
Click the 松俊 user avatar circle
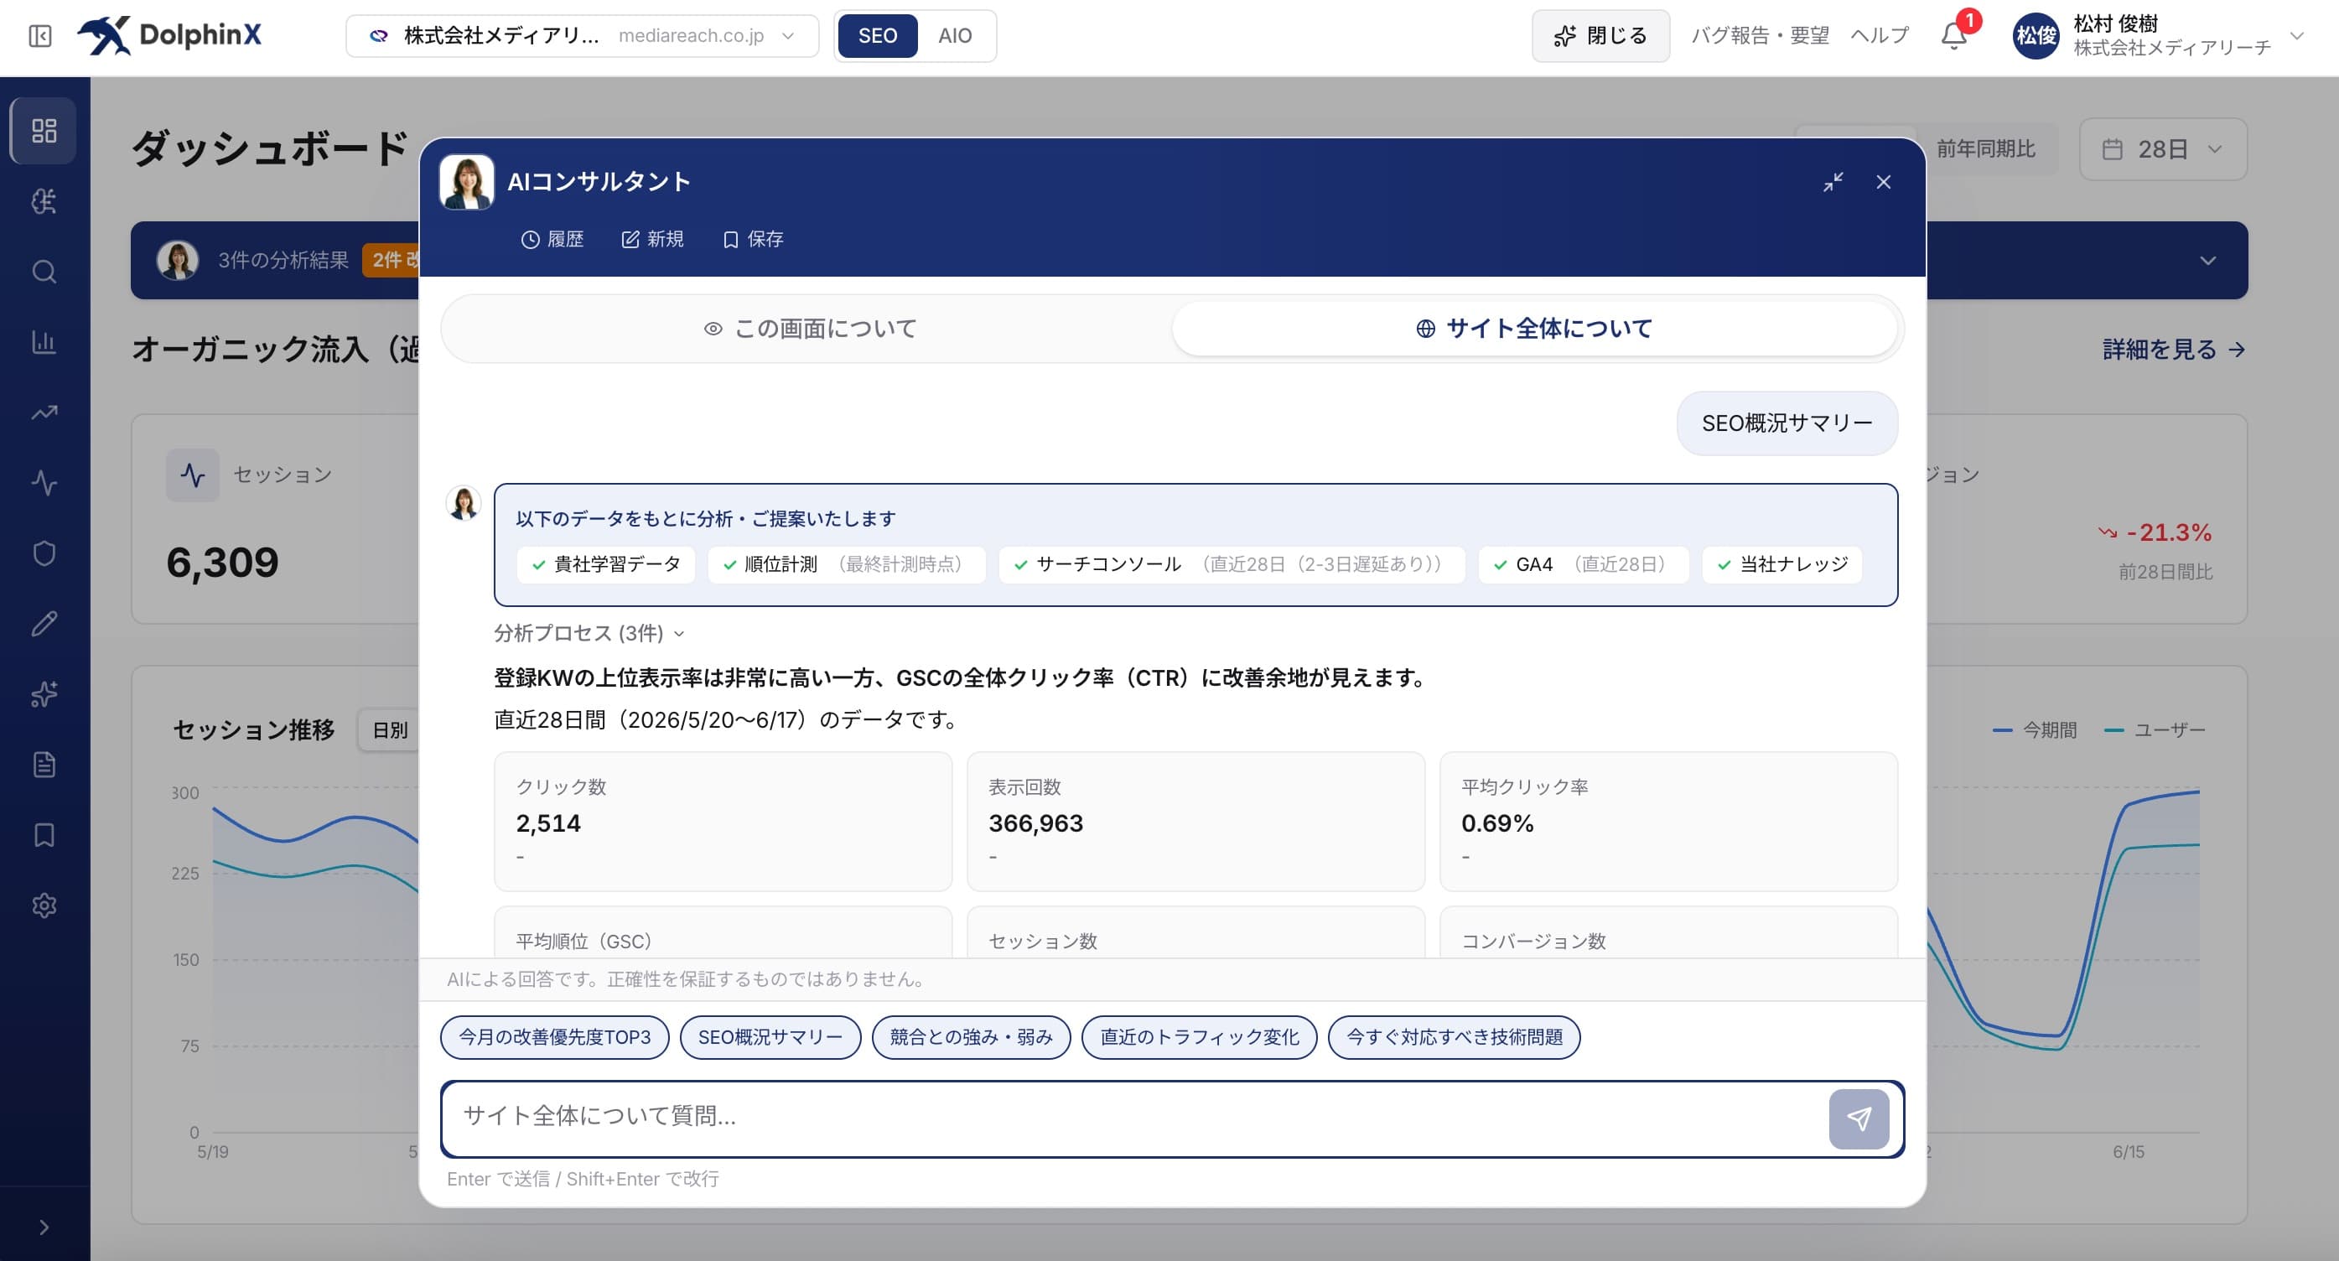[x=2036, y=36]
